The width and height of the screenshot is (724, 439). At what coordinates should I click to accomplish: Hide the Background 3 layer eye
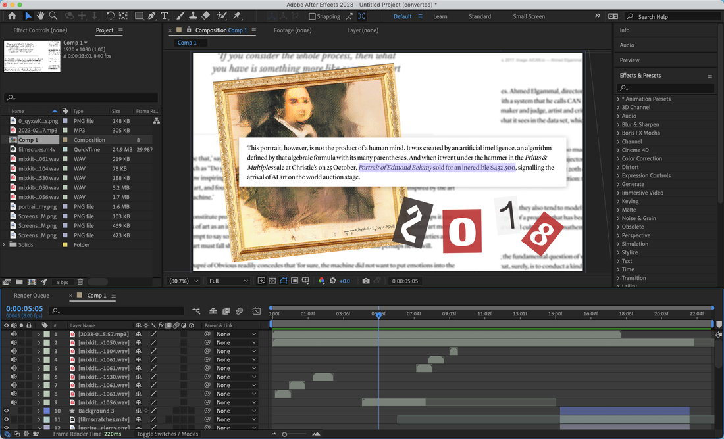(7, 411)
